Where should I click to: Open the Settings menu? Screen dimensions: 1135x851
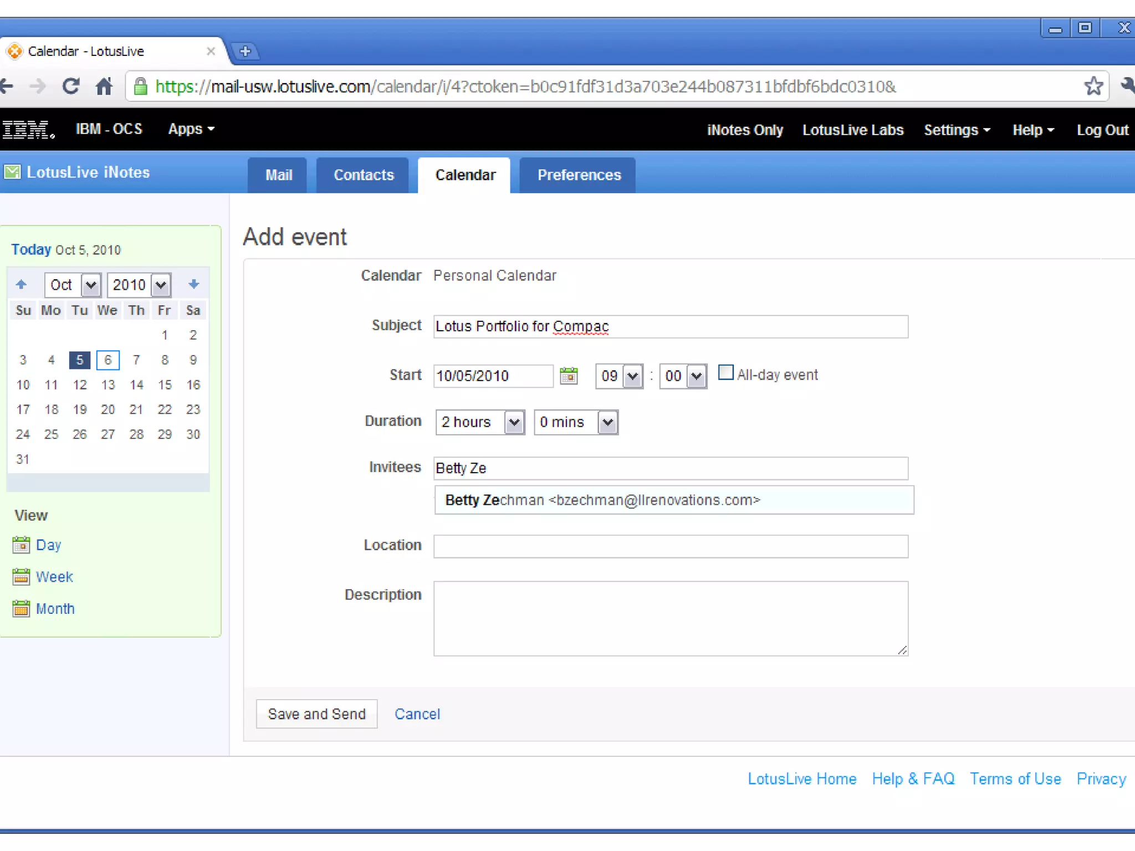957,130
